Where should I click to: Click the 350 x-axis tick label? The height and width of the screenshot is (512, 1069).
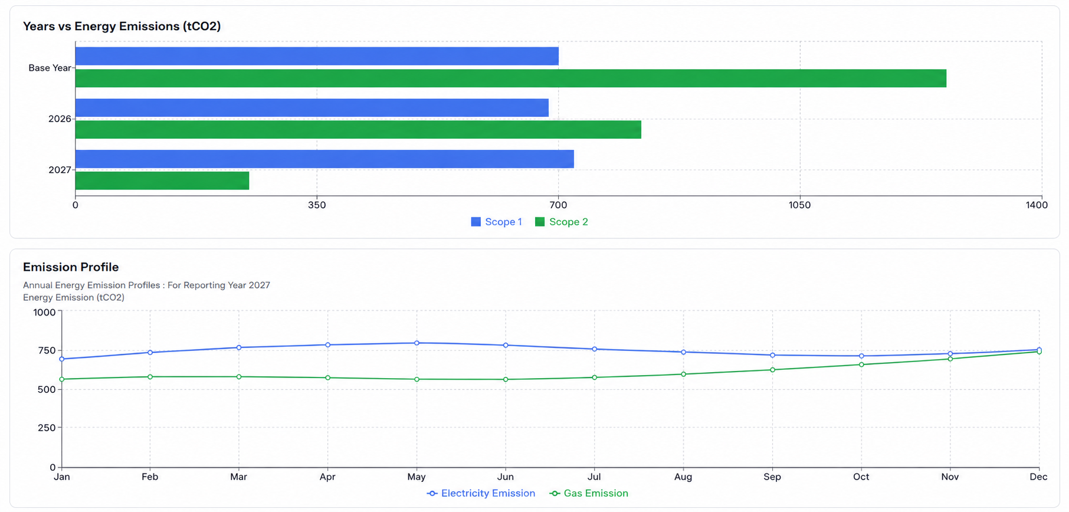[317, 205]
